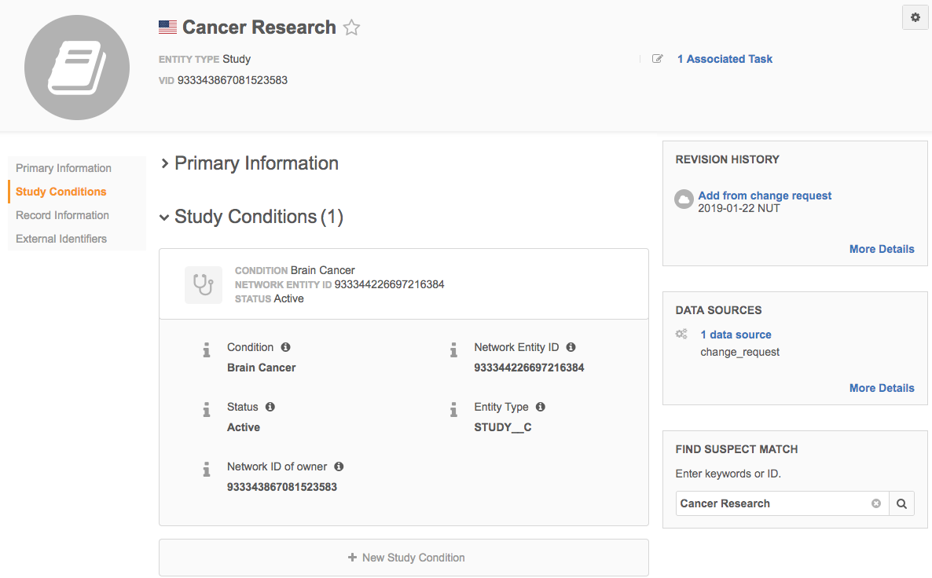Click the stethoscope condition icon

coord(204,284)
